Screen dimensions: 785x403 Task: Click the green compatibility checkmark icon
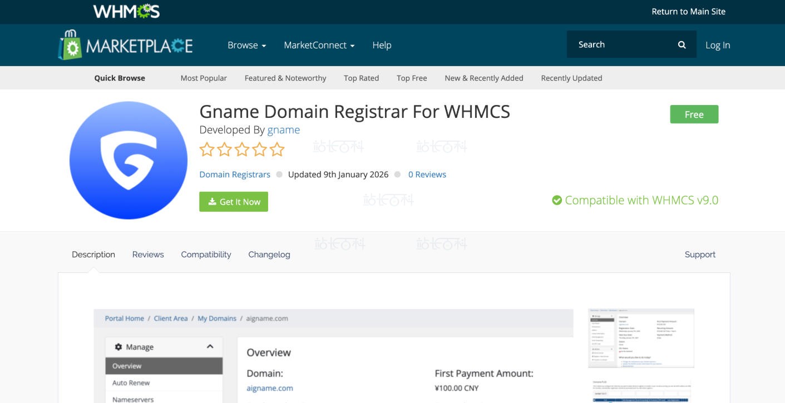[x=557, y=200]
